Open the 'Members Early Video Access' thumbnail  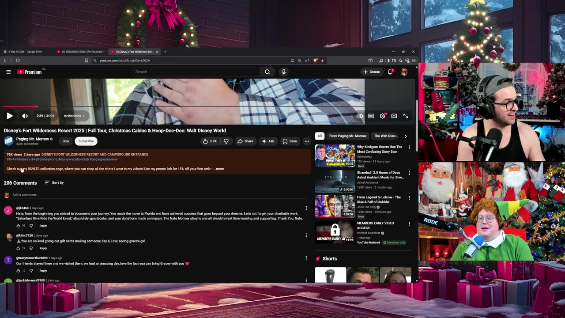click(335, 232)
